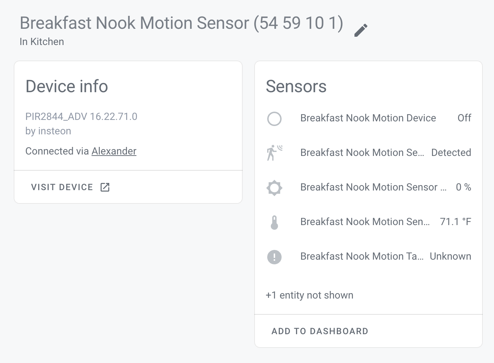
Task: Click the Breakfast Nook Motion Sensor page title
Action: coord(181,23)
